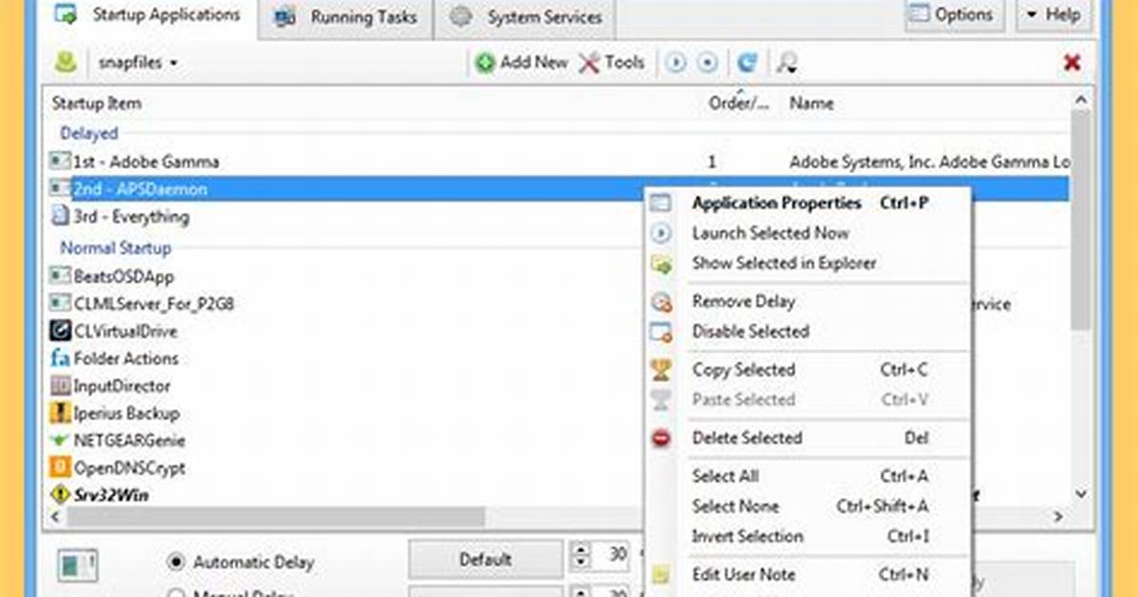The height and width of the screenshot is (597, 1138).
Task: Choose Copy Selected in context menu
Action: 809,370
